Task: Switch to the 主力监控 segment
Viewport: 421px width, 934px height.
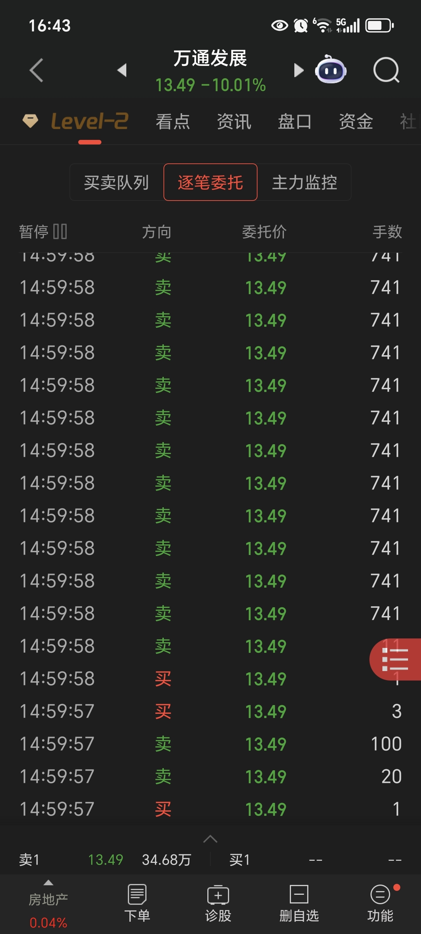Action: (305, 182)
